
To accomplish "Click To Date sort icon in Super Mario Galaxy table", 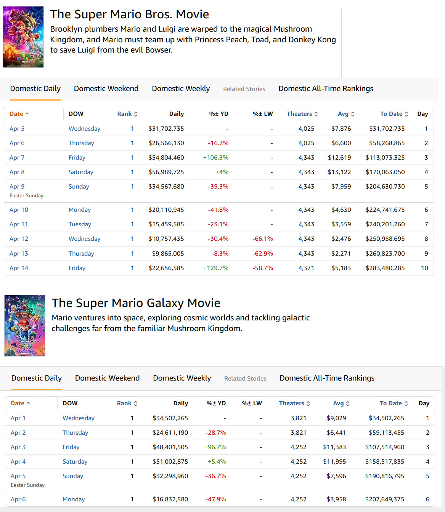I will (406, 403).
